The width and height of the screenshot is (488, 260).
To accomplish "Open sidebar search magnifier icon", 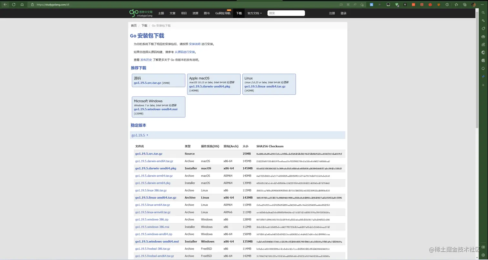I will click(x=483, y=13).
